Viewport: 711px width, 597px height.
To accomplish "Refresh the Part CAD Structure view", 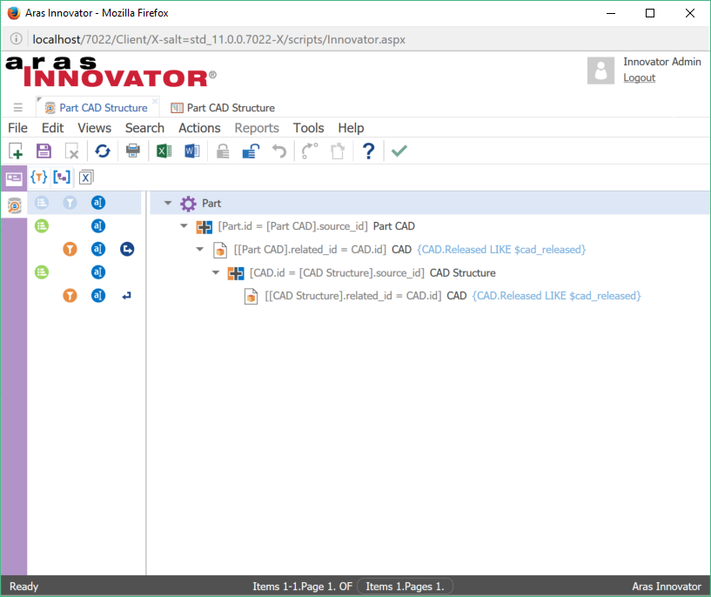I will (103, 151).
